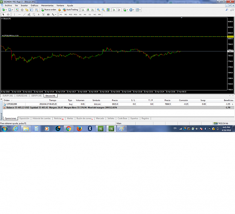Open the Buzón de correo tab
The height and width of the screenshot is (214, 235).
84,118
